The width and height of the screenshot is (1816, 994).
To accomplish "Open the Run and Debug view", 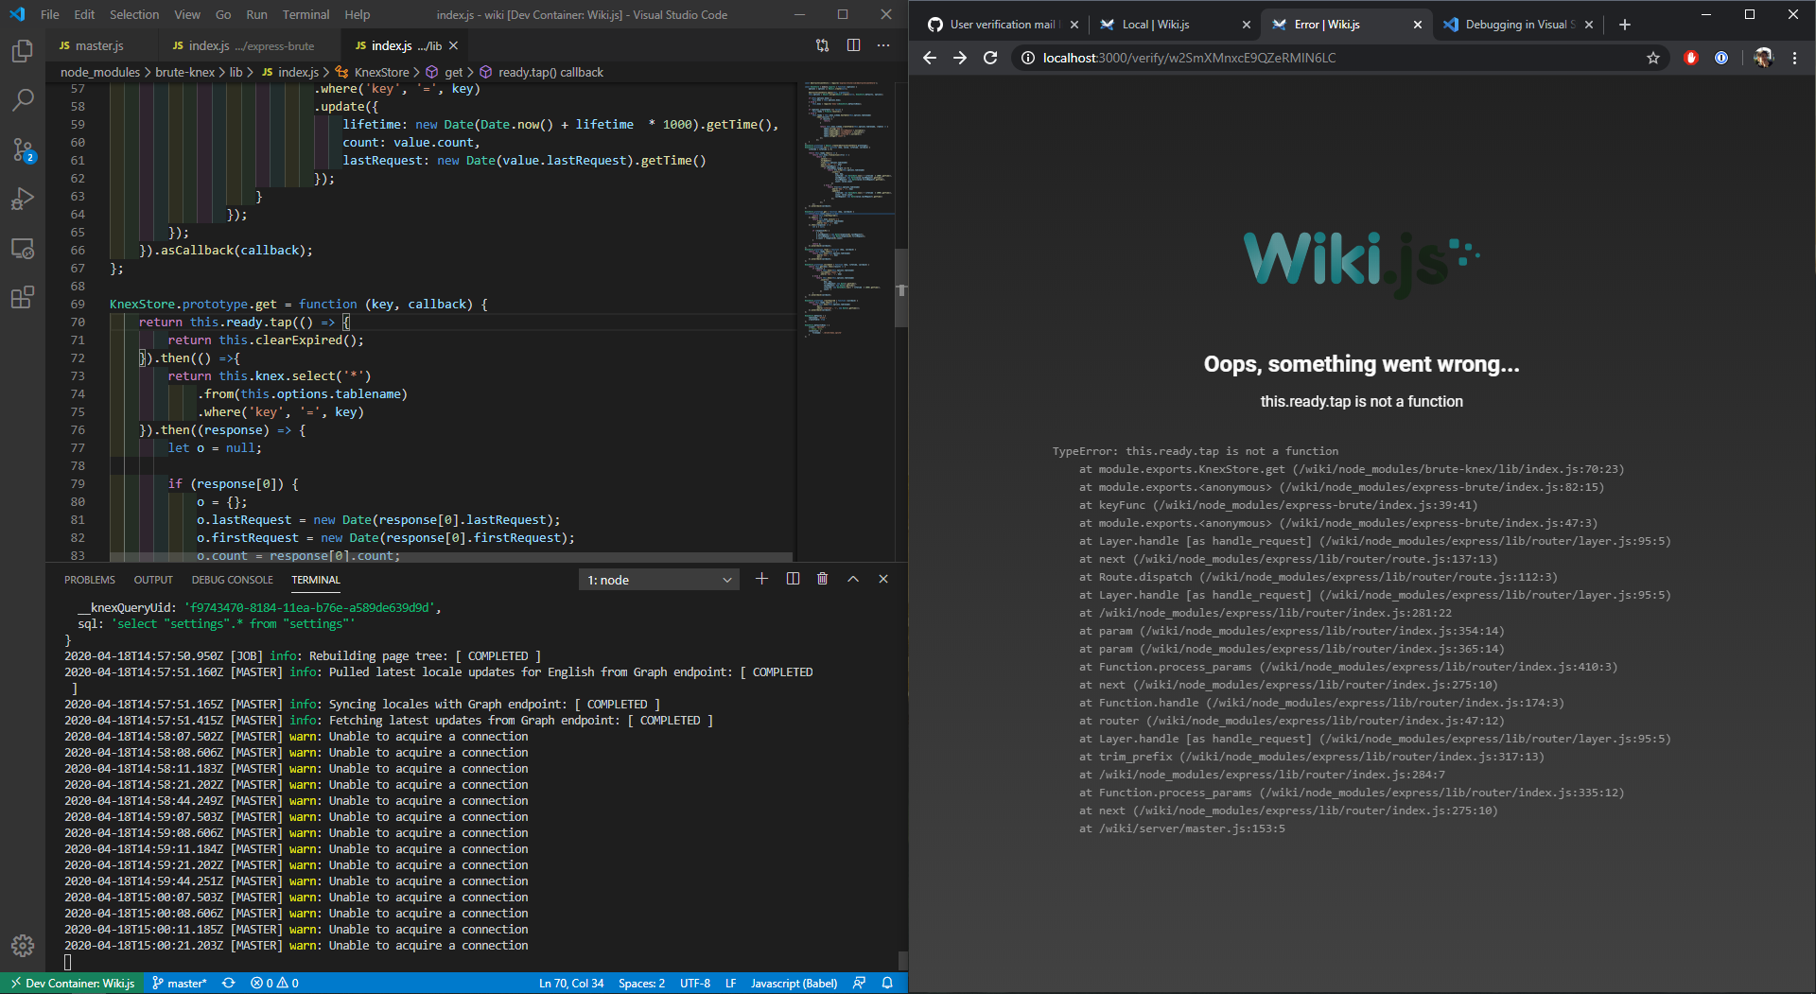I will click(23, 199).
